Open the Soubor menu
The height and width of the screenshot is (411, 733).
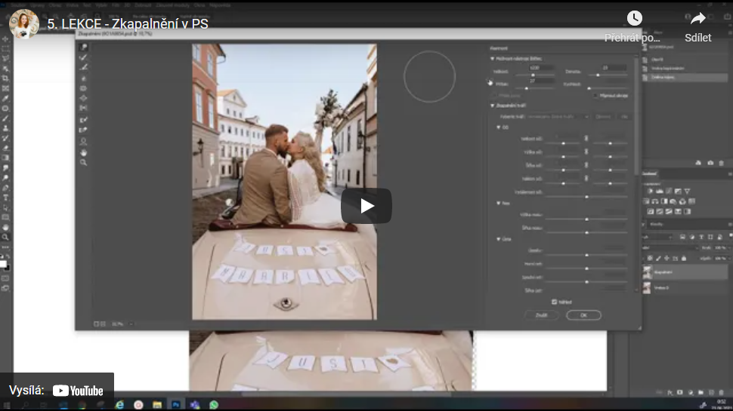pos(19,5)
